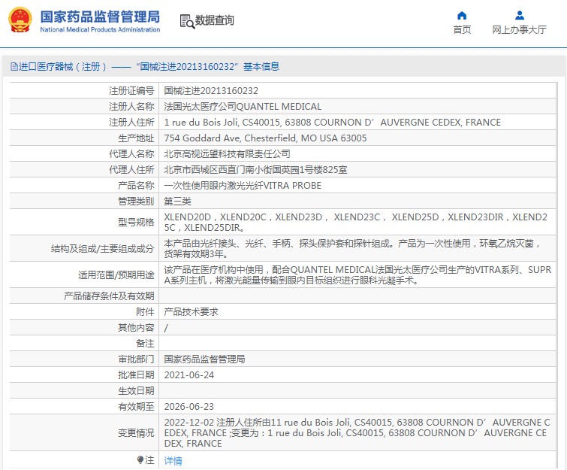Go to 首页 via home icon
The image size is (567, 470).
pos(462,15)
